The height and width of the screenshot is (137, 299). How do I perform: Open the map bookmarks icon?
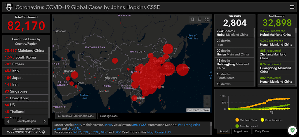pos(193,19)
